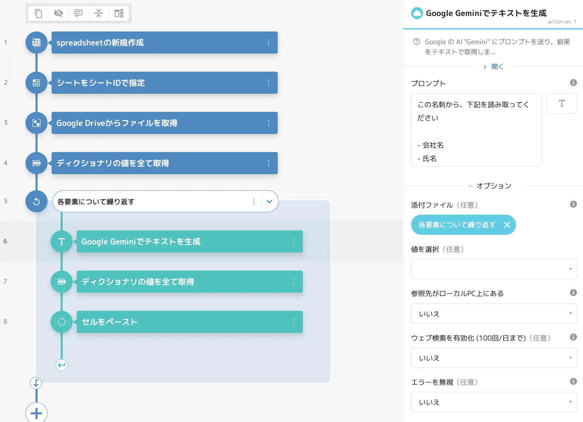Click the comment icon in toolbar

(x=78, y=13)
